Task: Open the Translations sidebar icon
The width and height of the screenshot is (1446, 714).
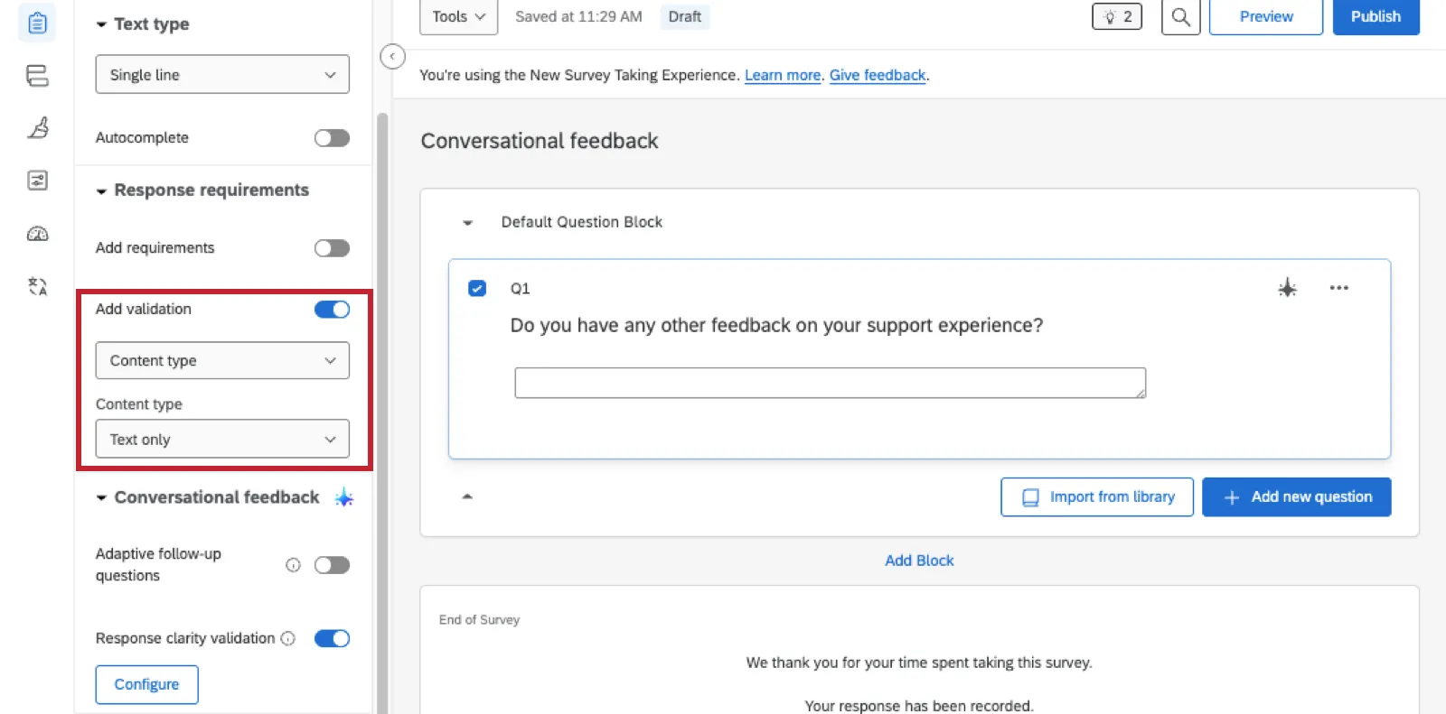Action: click(x=37, y=286)
